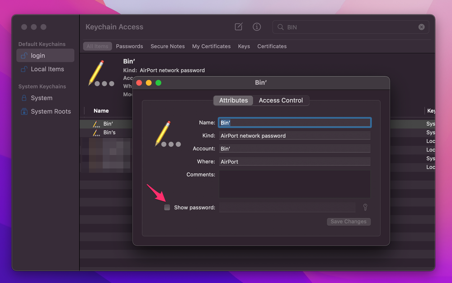452x283 pixels.
Task: Click the new item compose icon
Action: pos(239,27)
